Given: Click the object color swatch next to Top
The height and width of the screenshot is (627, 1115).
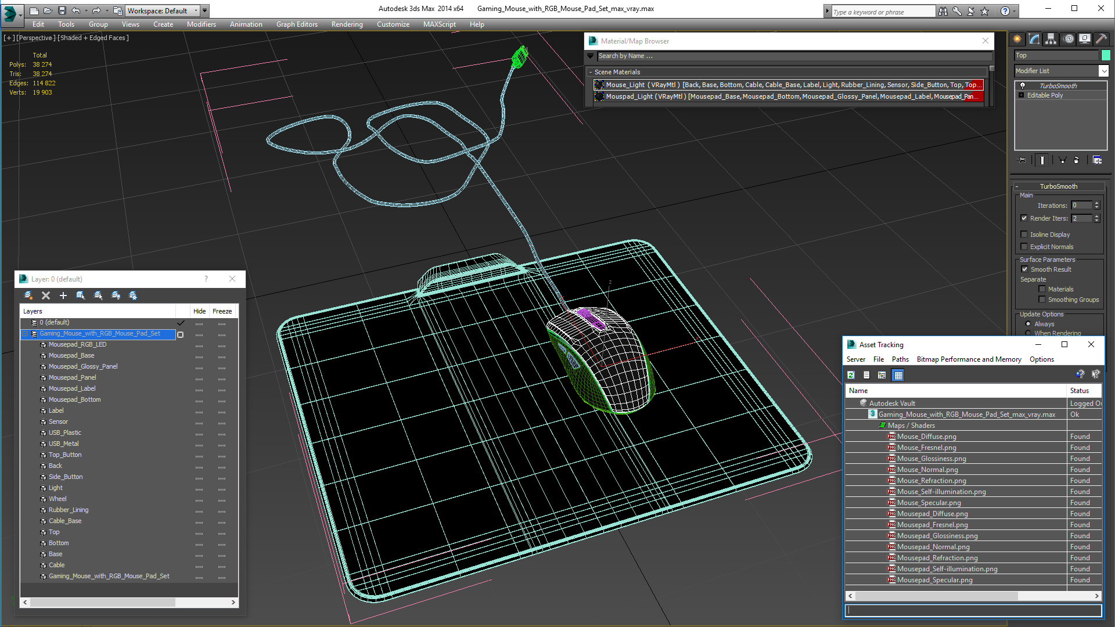Looking at the screenshot, I should tap(1106, 55).
